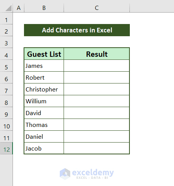Select the empty Result cell next to Robert
The height and width of the screenshot is (186, 174).
(x=97, y=77)
